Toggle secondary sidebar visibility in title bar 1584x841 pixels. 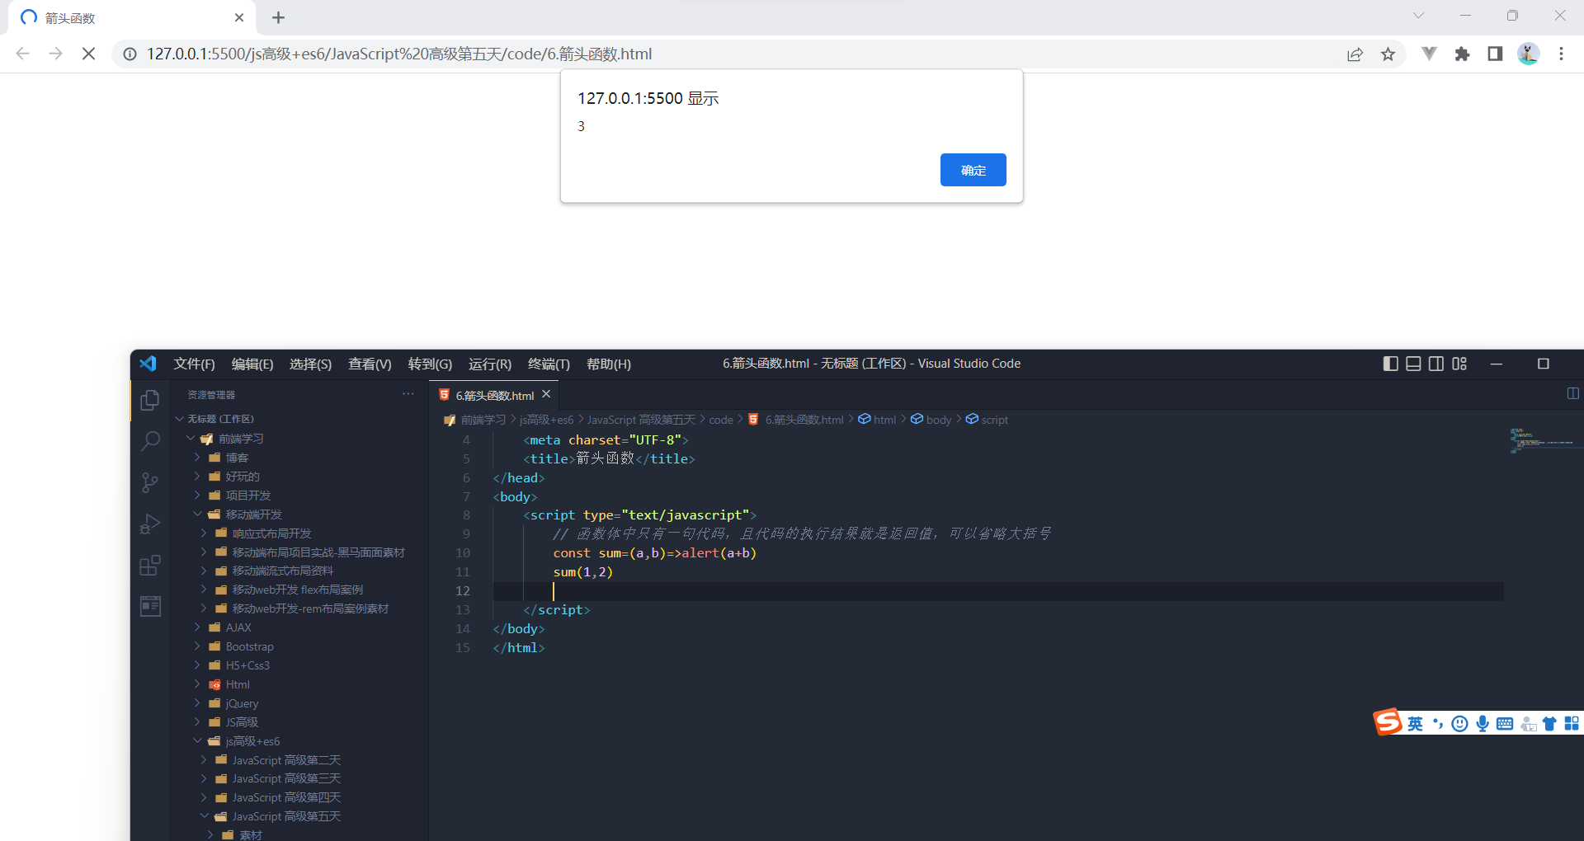(1436, 364)
